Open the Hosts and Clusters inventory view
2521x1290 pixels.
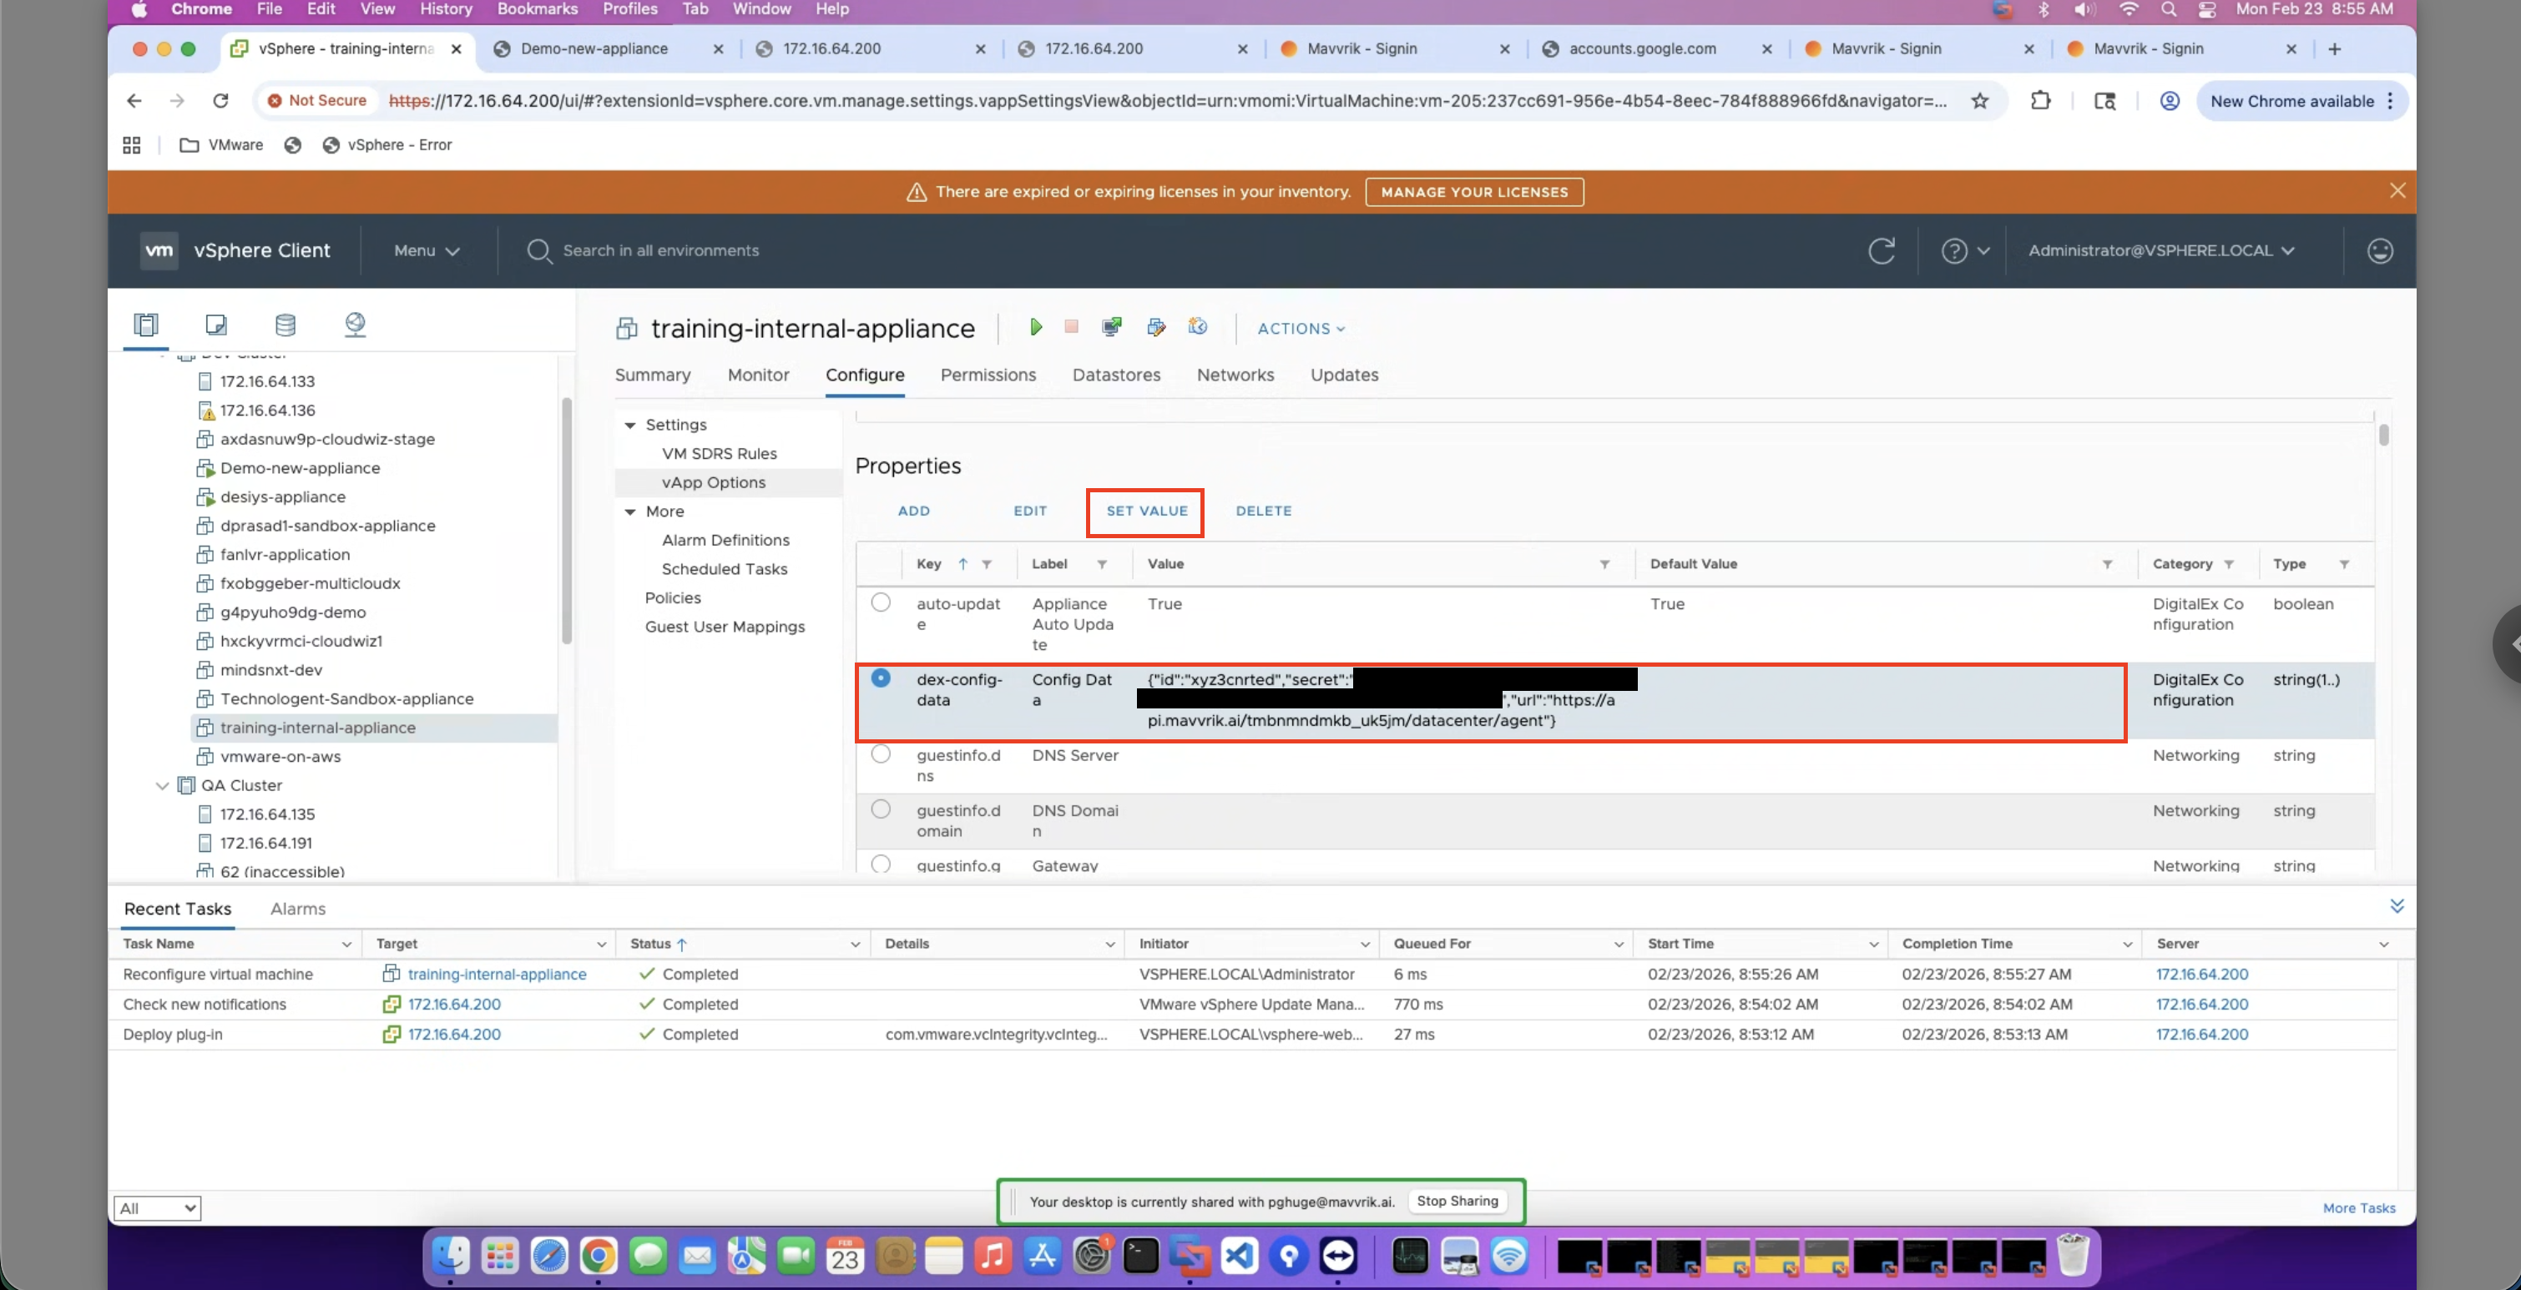tap(146, 325)
